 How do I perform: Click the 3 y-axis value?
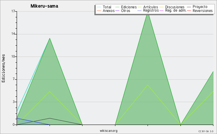(x=14, y=102)
